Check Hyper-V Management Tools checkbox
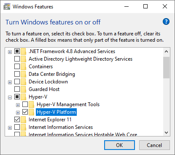The image size is (175, 155). tap(25, 104)
